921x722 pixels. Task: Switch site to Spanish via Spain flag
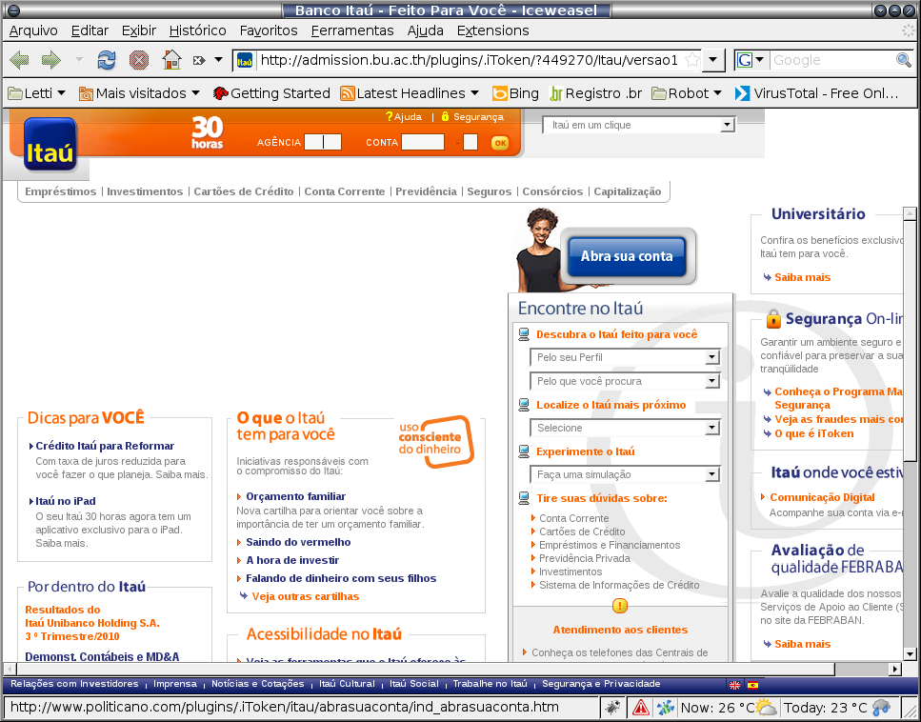(752, 685)
